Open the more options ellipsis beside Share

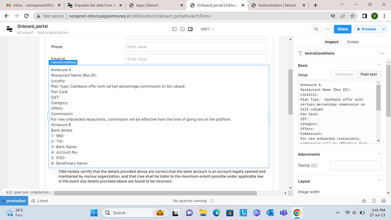(327, 29)
